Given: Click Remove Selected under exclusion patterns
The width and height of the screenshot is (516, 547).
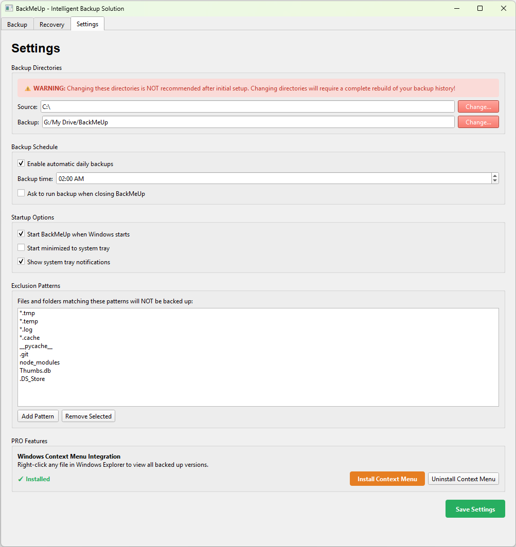Looking at the screenshot, I should pos(88,416).
